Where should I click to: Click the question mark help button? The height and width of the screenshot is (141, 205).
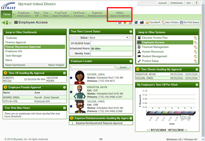point(197,3)
